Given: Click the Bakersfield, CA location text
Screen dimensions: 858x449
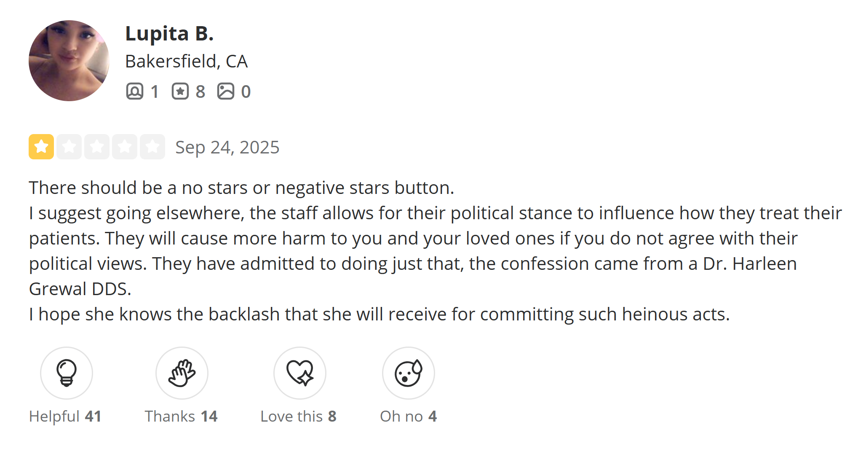Looking at the screenshot, I should 186,62.
